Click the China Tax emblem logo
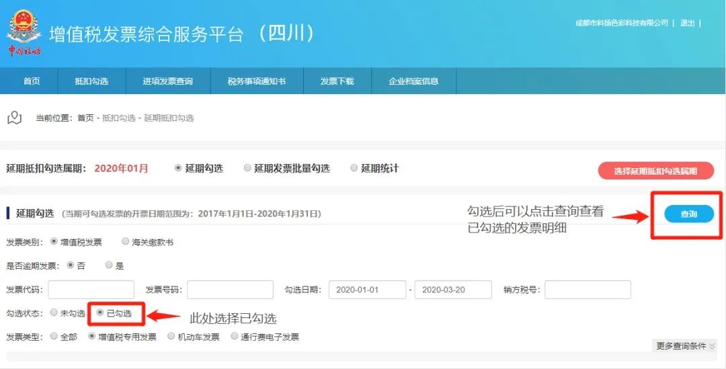Screen dimensions: 726x369 [24, 32]
